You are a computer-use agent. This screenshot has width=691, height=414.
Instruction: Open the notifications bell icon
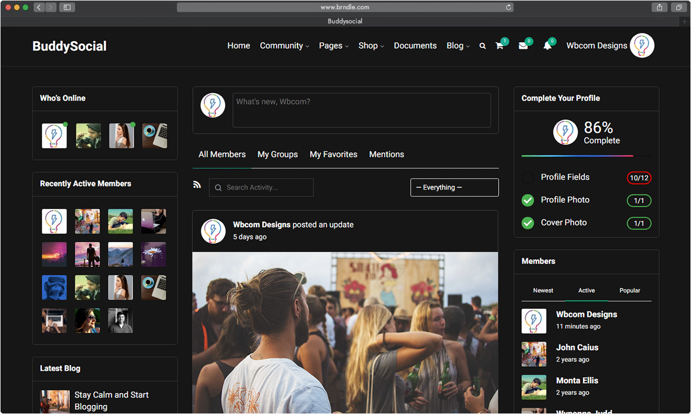tap(547, 46)
